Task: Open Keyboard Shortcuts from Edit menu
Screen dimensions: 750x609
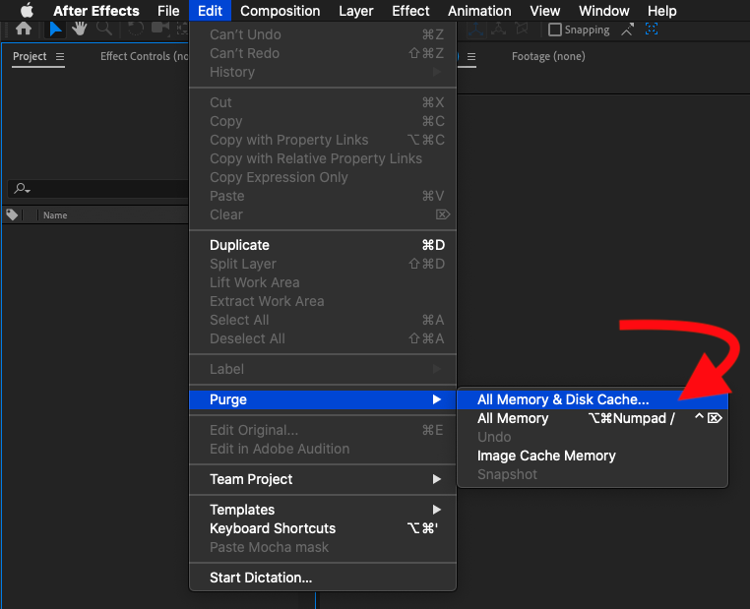Action: click(x=323, y=528)
